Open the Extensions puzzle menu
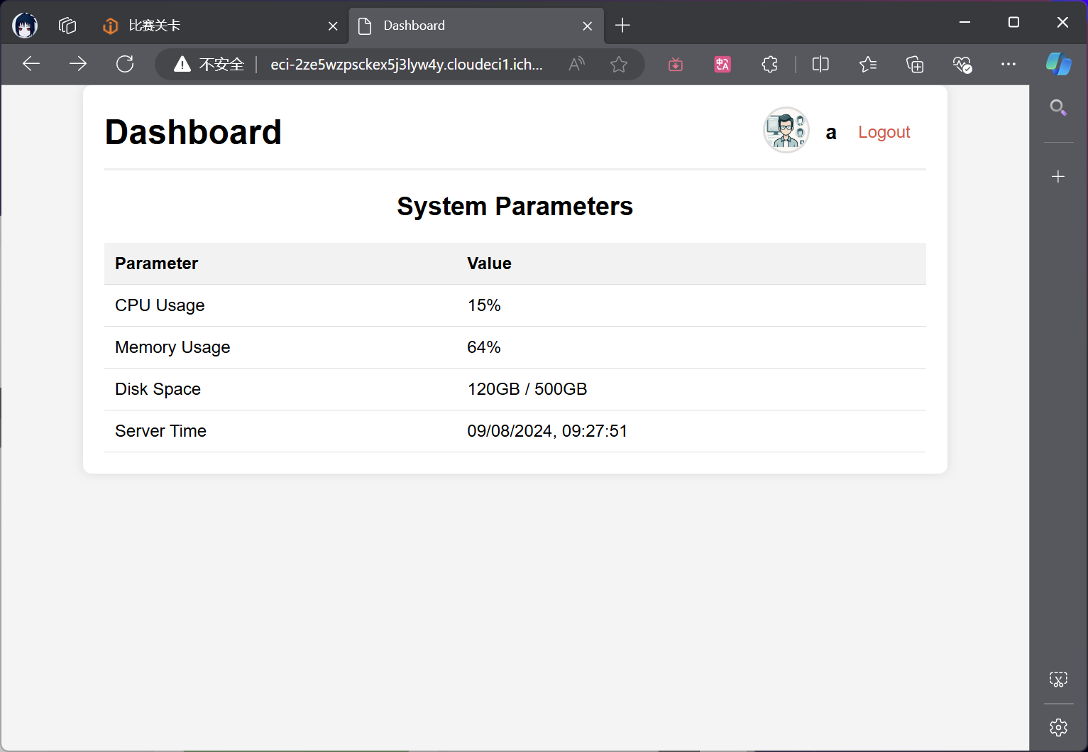The image size is (1088, 752). coord(769,65)
